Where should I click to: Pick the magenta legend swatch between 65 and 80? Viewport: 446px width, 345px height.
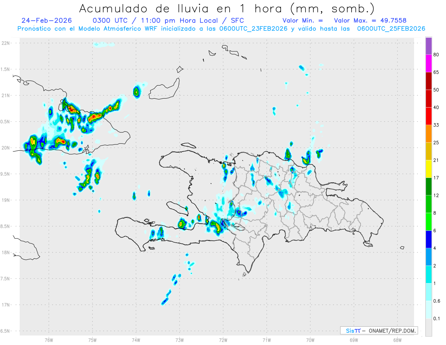pos(429,64)
